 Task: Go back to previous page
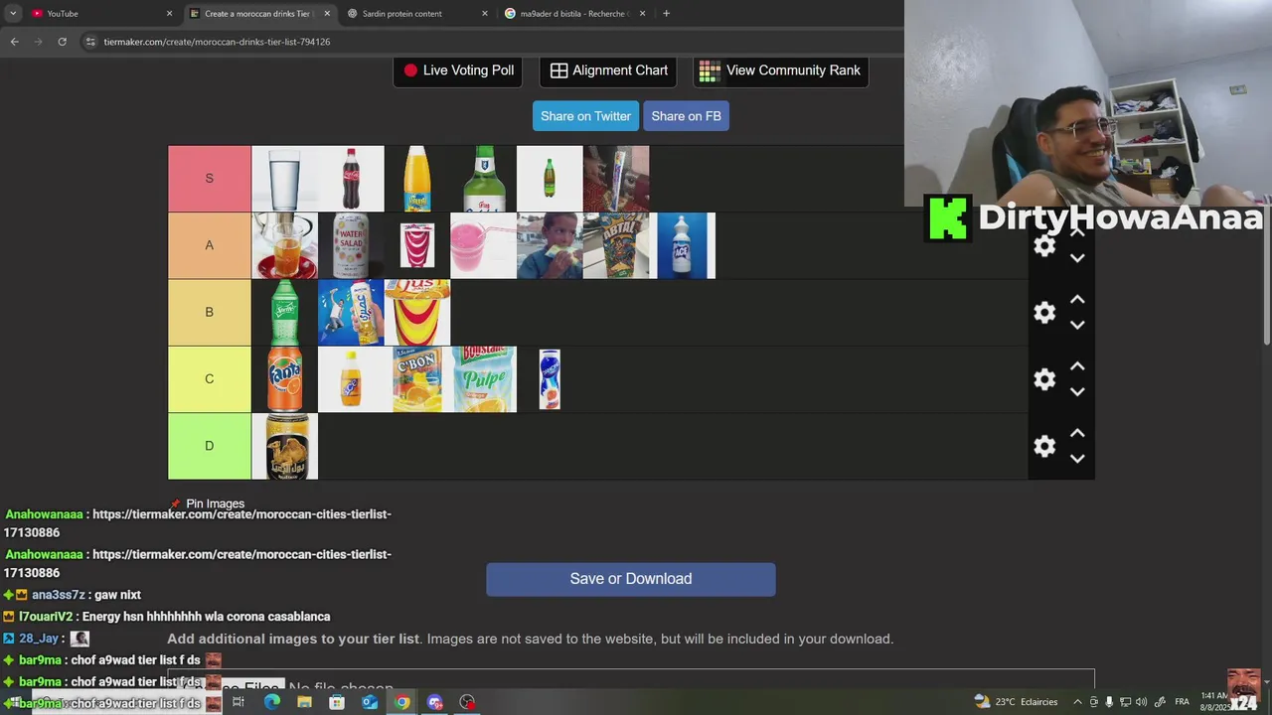tap(14, 42)
